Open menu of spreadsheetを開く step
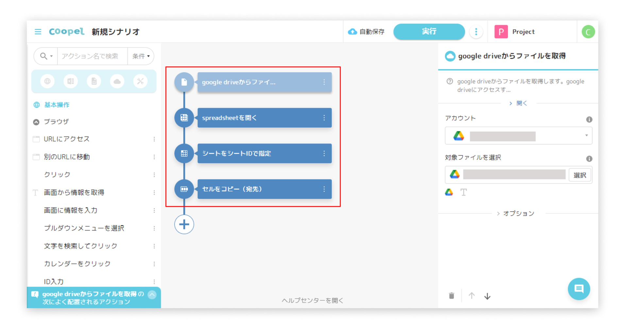The height and width of the screenshot is (326, 626). coord(324,118)
